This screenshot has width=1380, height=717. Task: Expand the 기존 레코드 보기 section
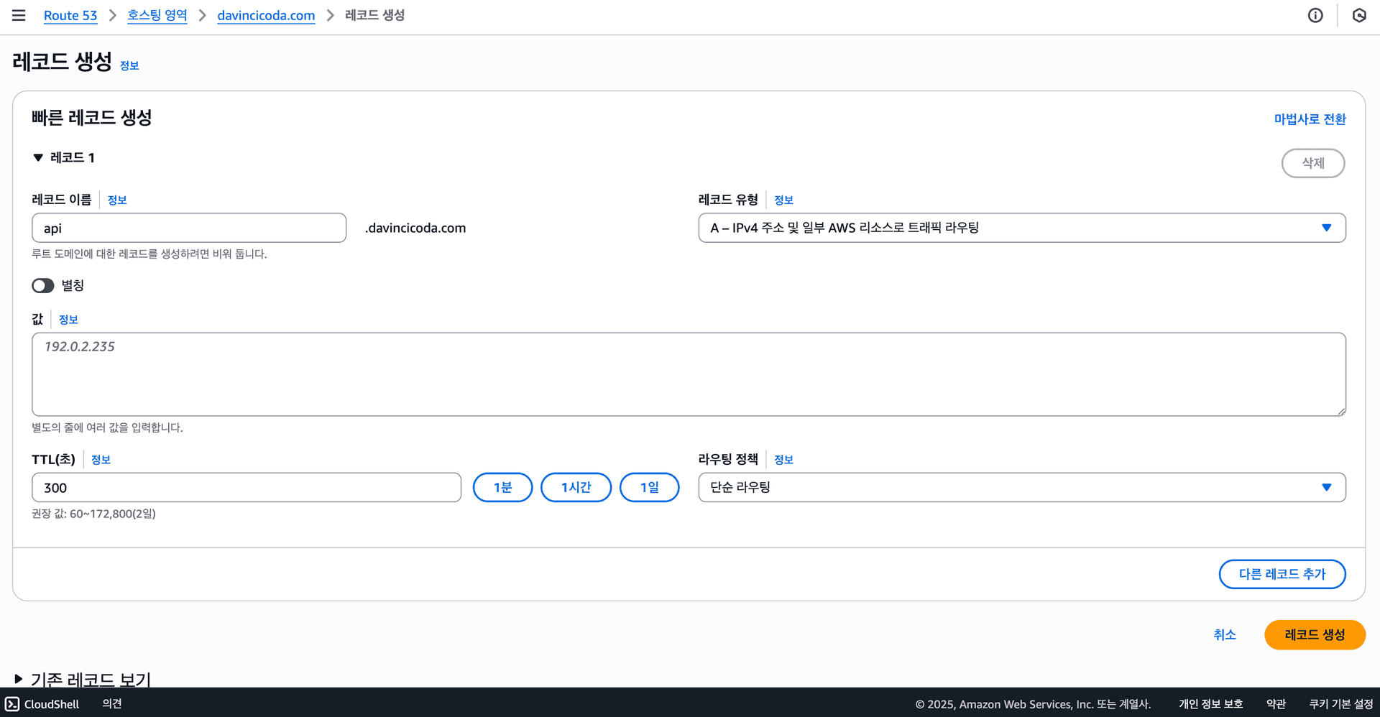point(19,679)
